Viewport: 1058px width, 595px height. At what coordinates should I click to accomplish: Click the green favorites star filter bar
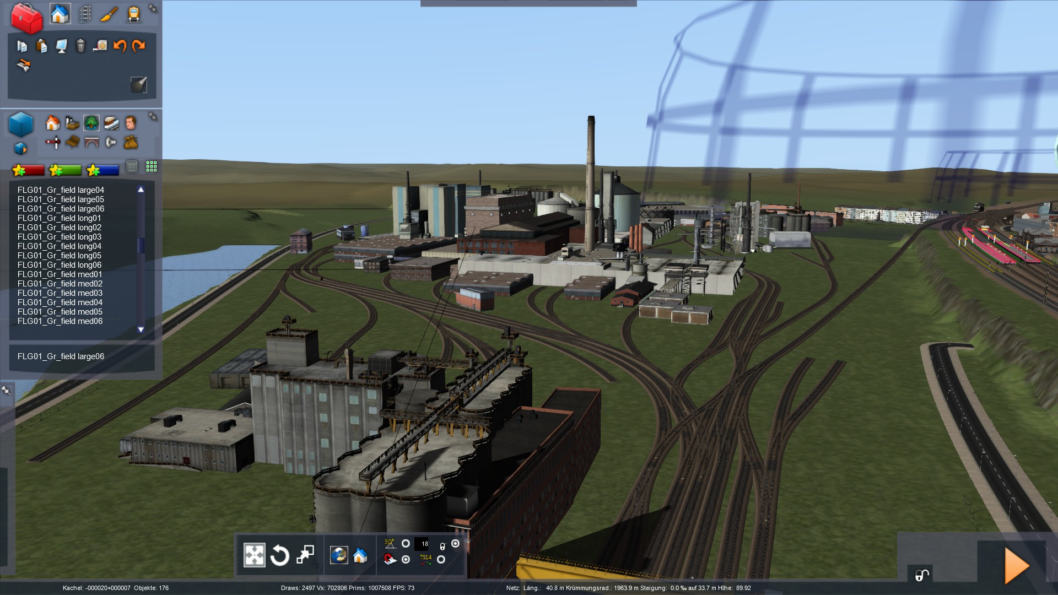click(x=65, y=170)
